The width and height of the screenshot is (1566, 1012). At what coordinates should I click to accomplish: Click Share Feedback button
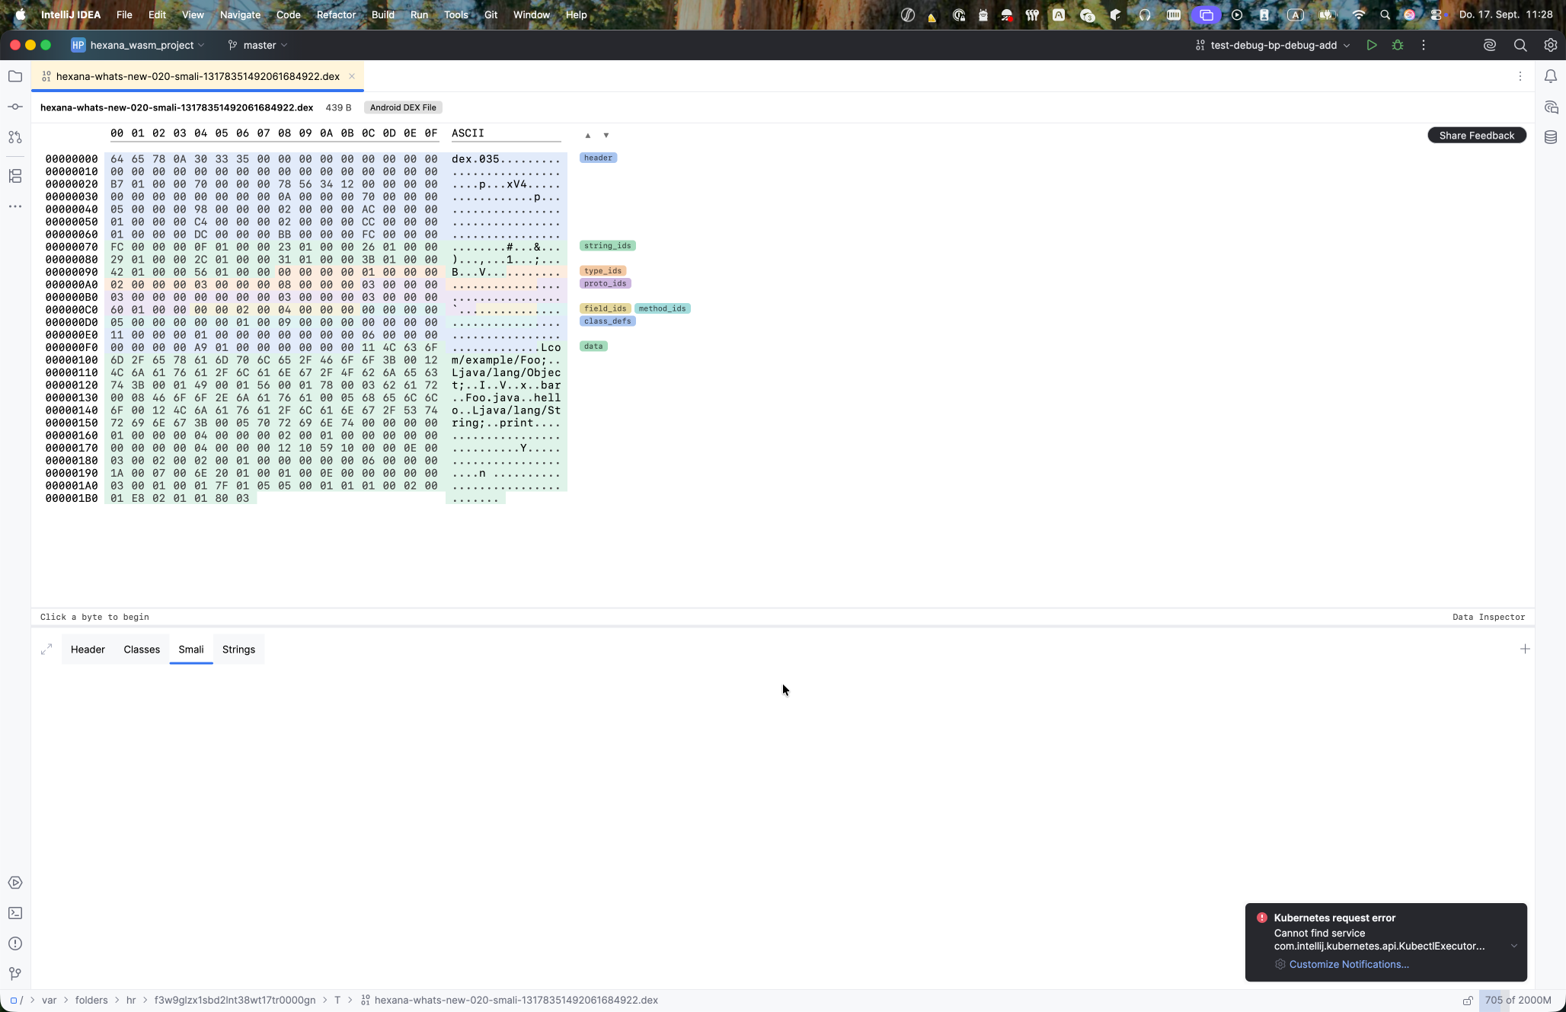pyautogui.click(x=1477, y=136)
